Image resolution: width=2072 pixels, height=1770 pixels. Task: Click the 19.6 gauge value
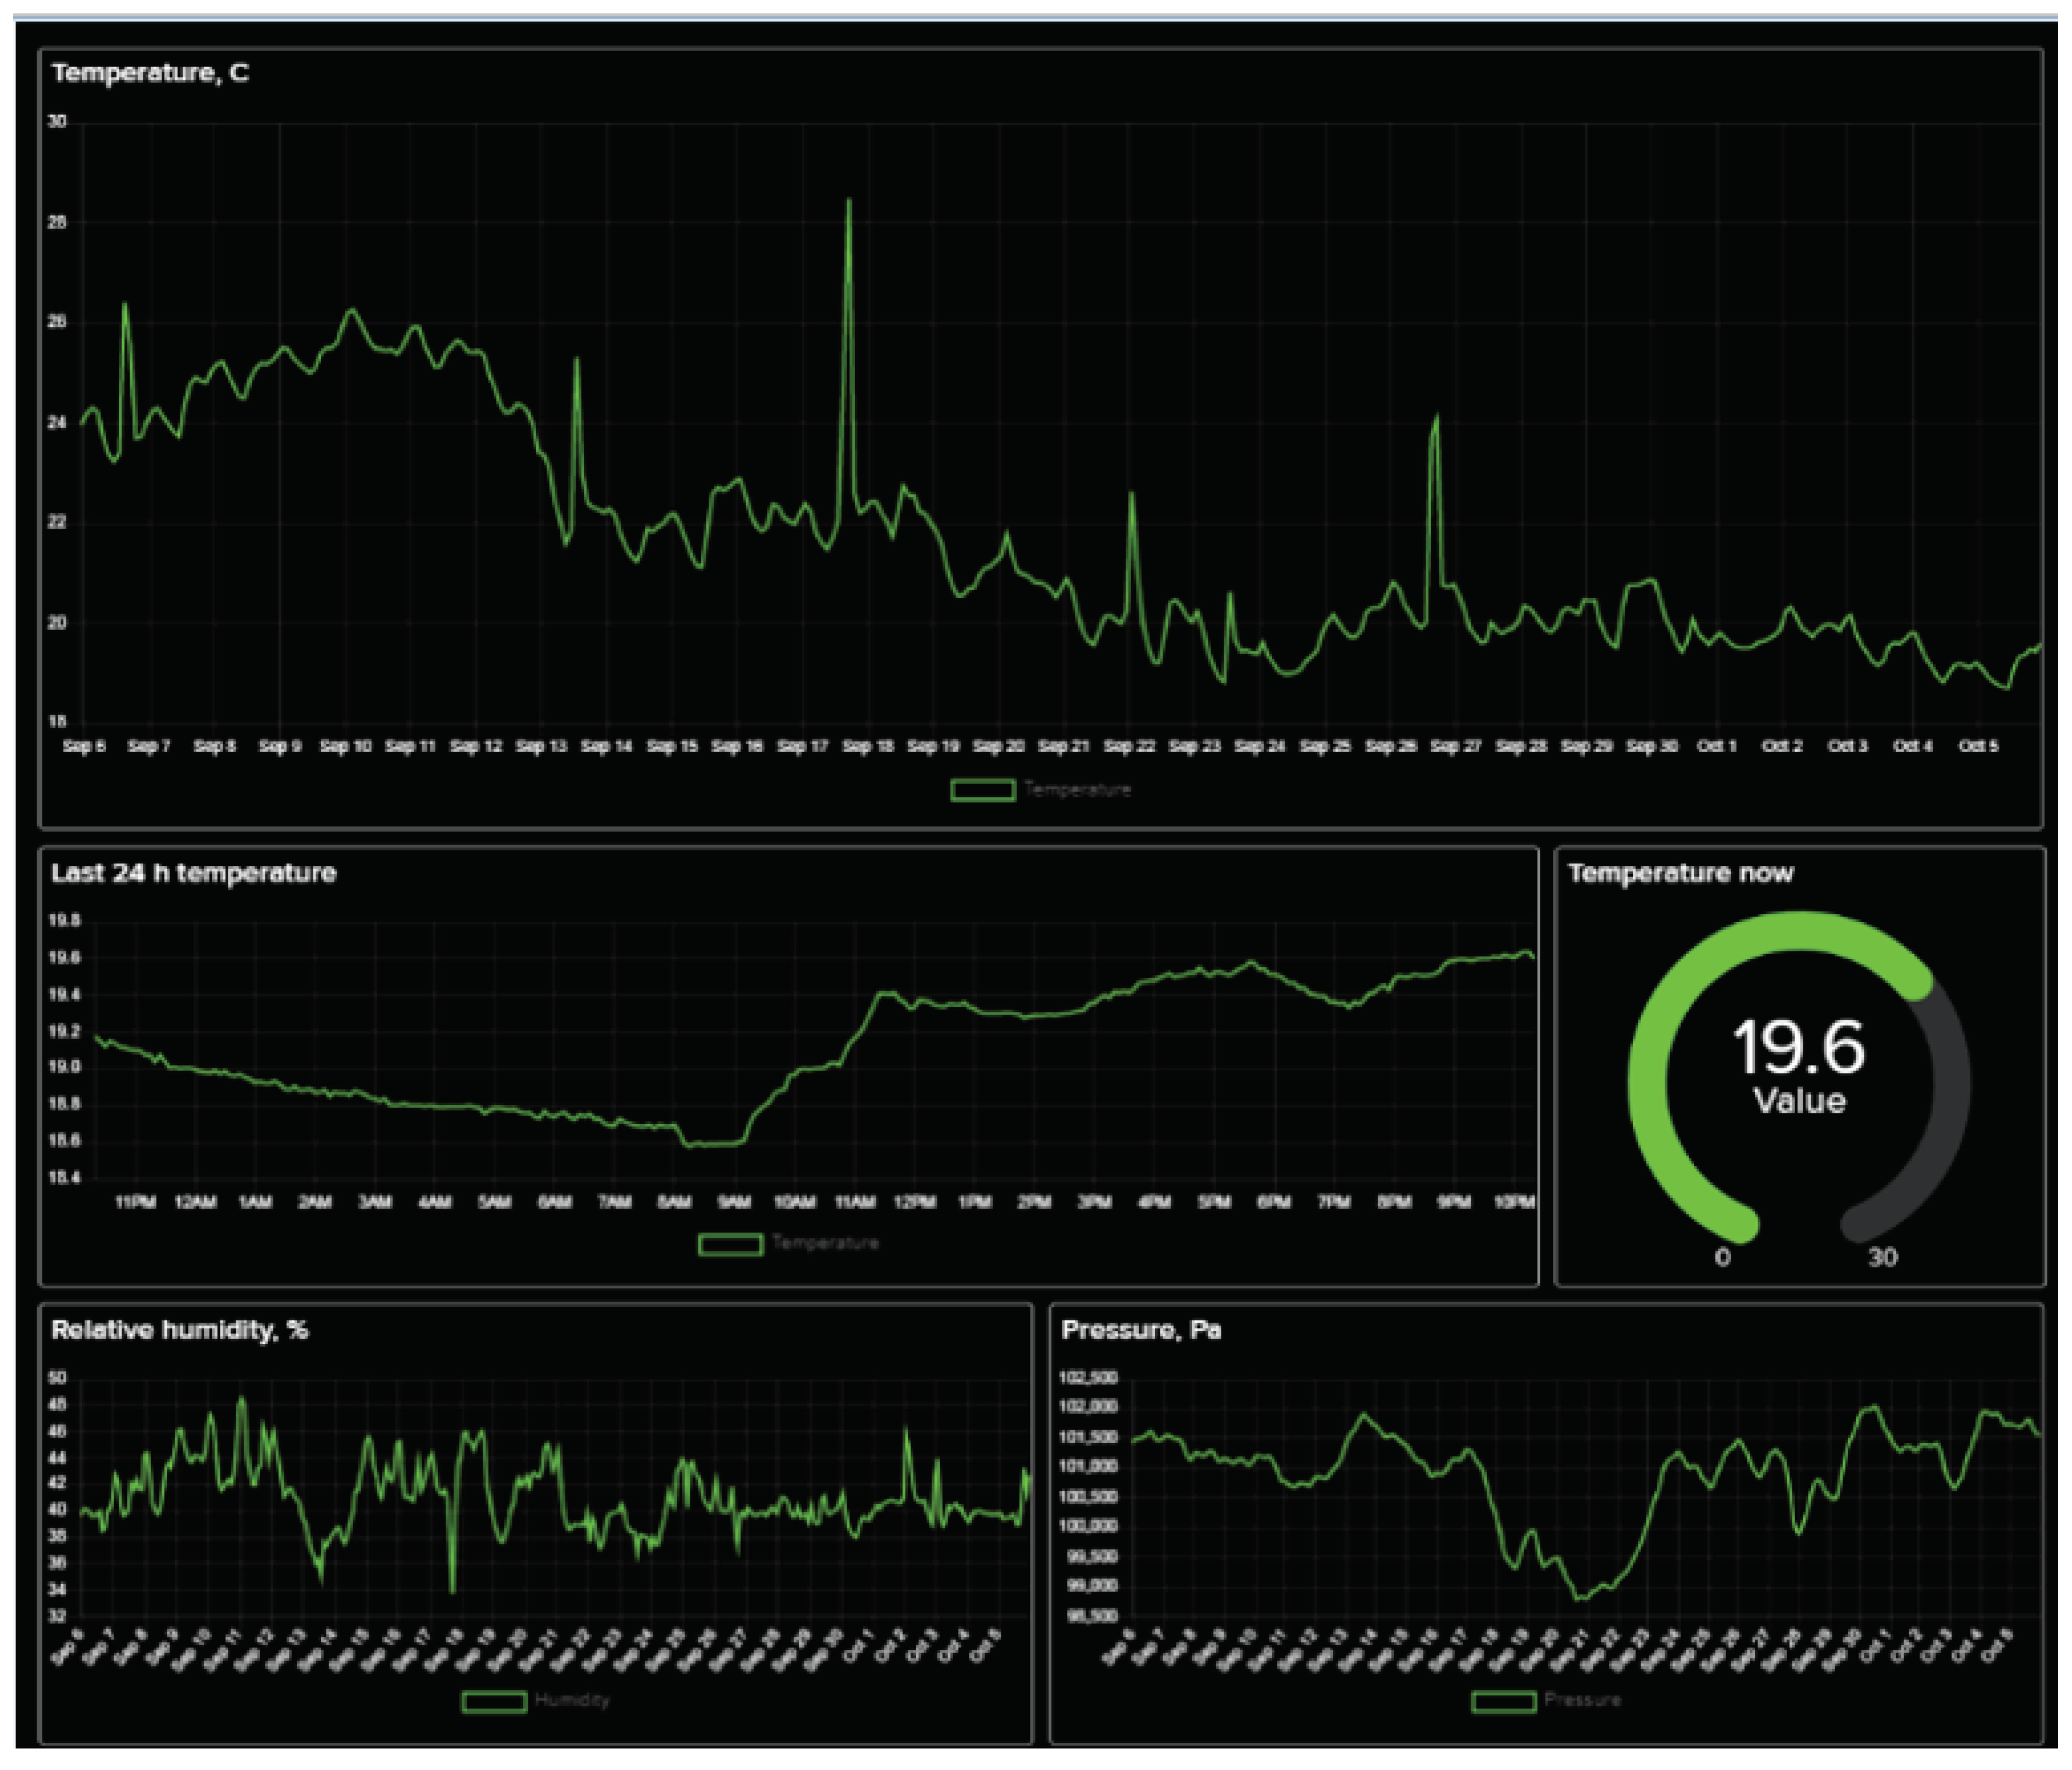pyautogui.click(x=1798, y=1048)
